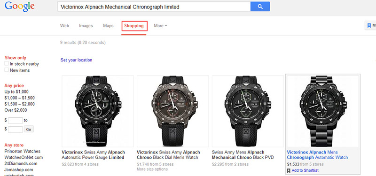Image resolution: width=376 pixels, height=176 pixels.
Task: Click the bookmark icon at top right
Action: 369,25
